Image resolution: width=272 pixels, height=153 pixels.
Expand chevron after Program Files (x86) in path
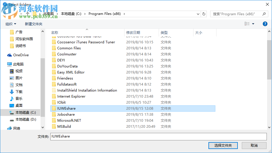coord(124,14)
